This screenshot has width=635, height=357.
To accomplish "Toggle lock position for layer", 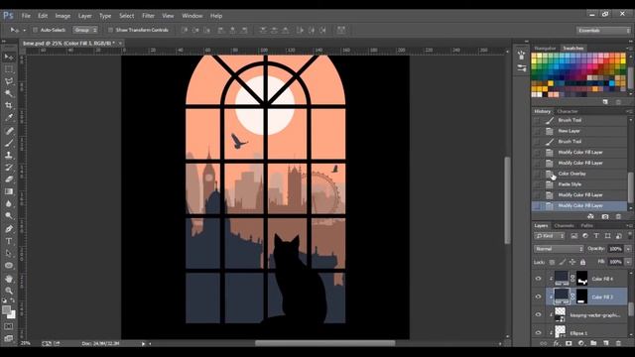I will [572, 262].
